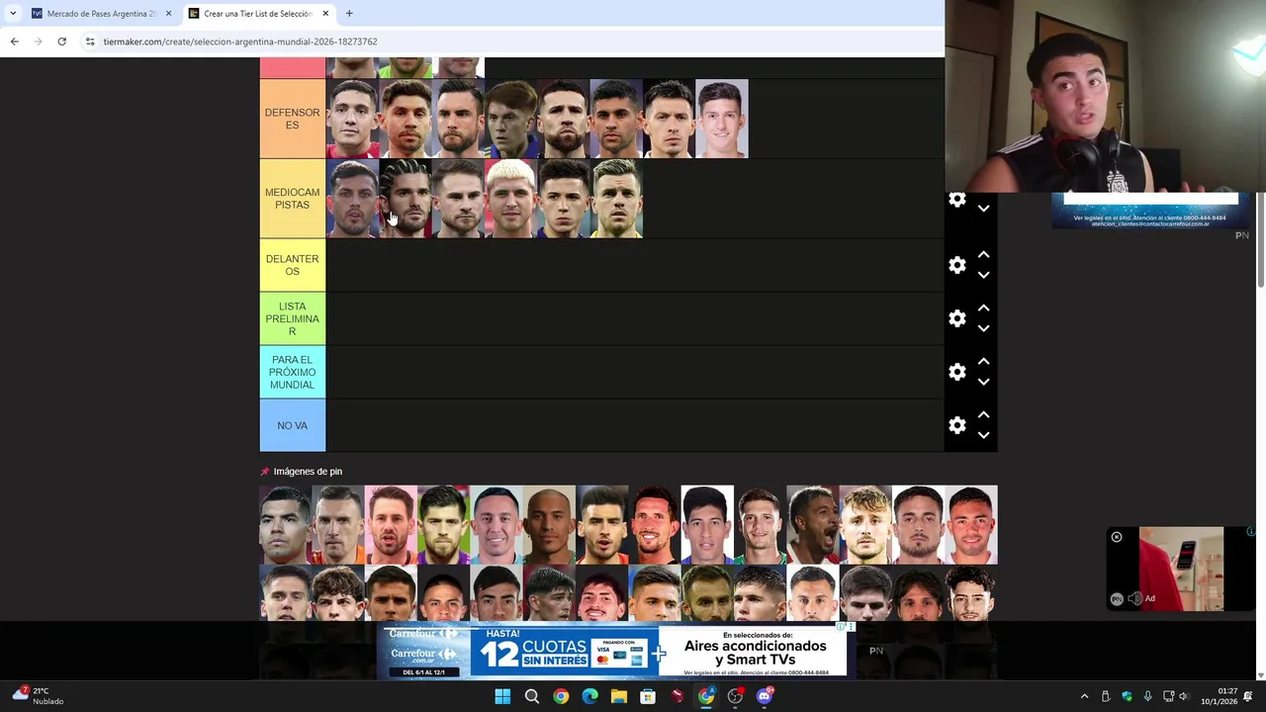
Task: Launch Microsoft Edge from taskbar
Action: click(x=590, y=696)
